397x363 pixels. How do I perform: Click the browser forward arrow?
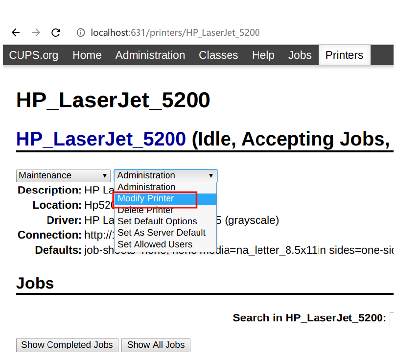point(36,33)
